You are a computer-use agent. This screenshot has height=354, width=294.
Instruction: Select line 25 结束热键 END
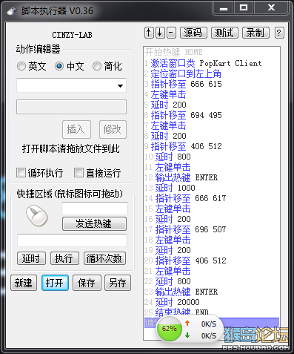(212, 312)
